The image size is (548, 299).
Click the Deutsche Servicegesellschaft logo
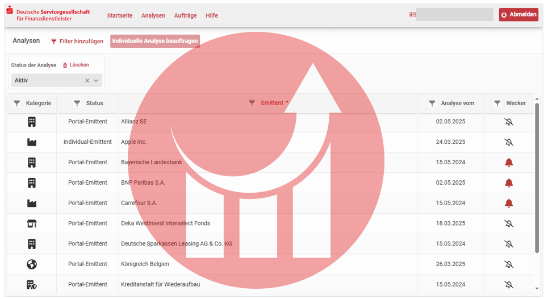(48, 14)
